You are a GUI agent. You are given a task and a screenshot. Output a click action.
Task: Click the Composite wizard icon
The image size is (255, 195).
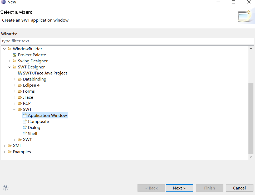tap(24, 121)
